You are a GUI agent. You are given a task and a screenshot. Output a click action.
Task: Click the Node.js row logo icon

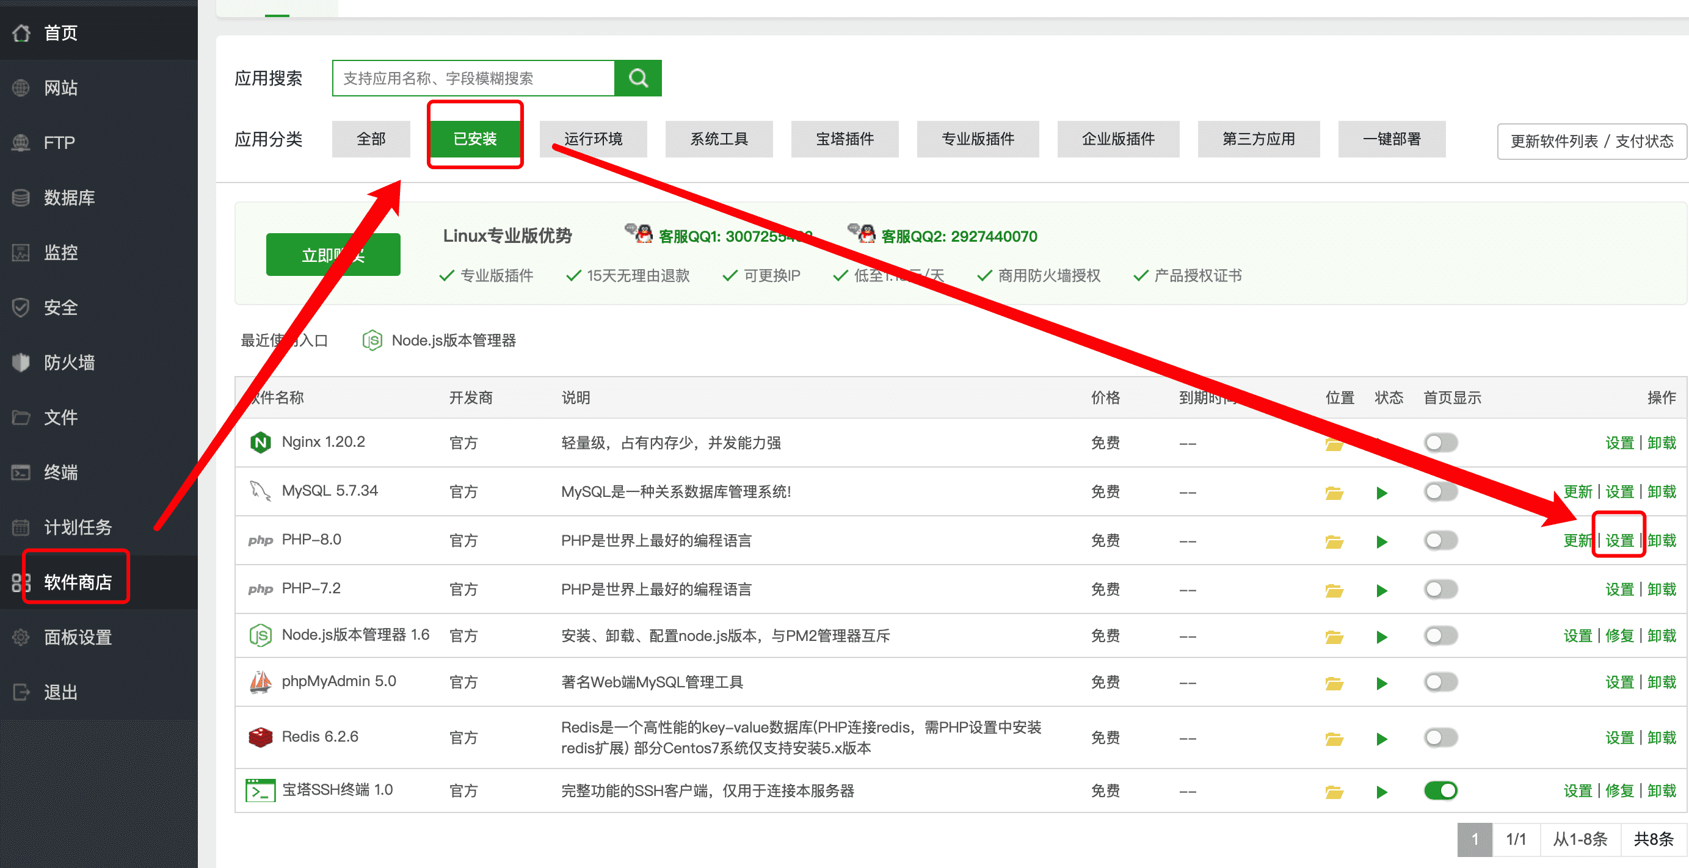260,635
